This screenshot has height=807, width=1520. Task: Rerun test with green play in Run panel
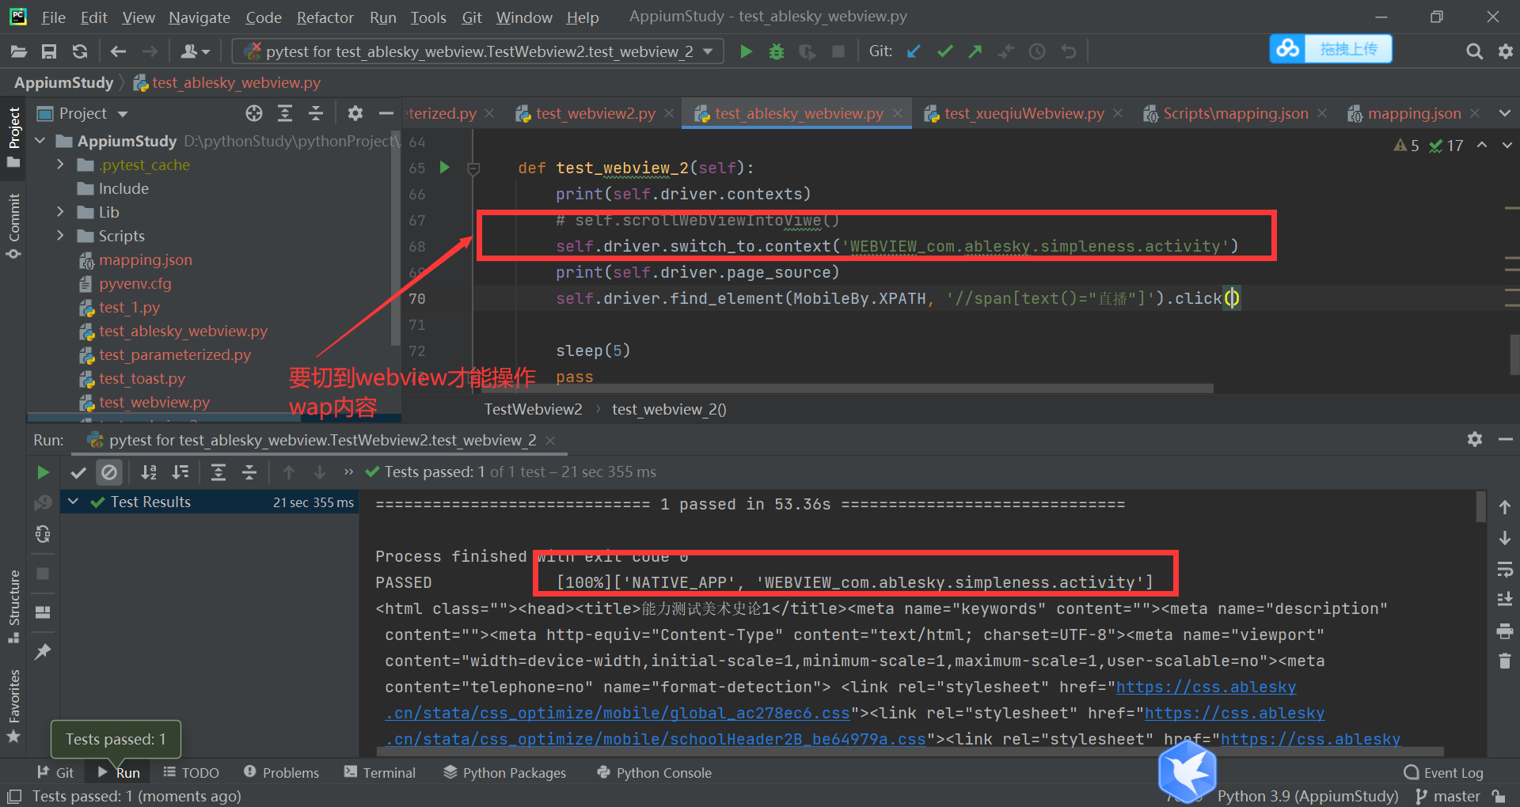click(43, 472)
